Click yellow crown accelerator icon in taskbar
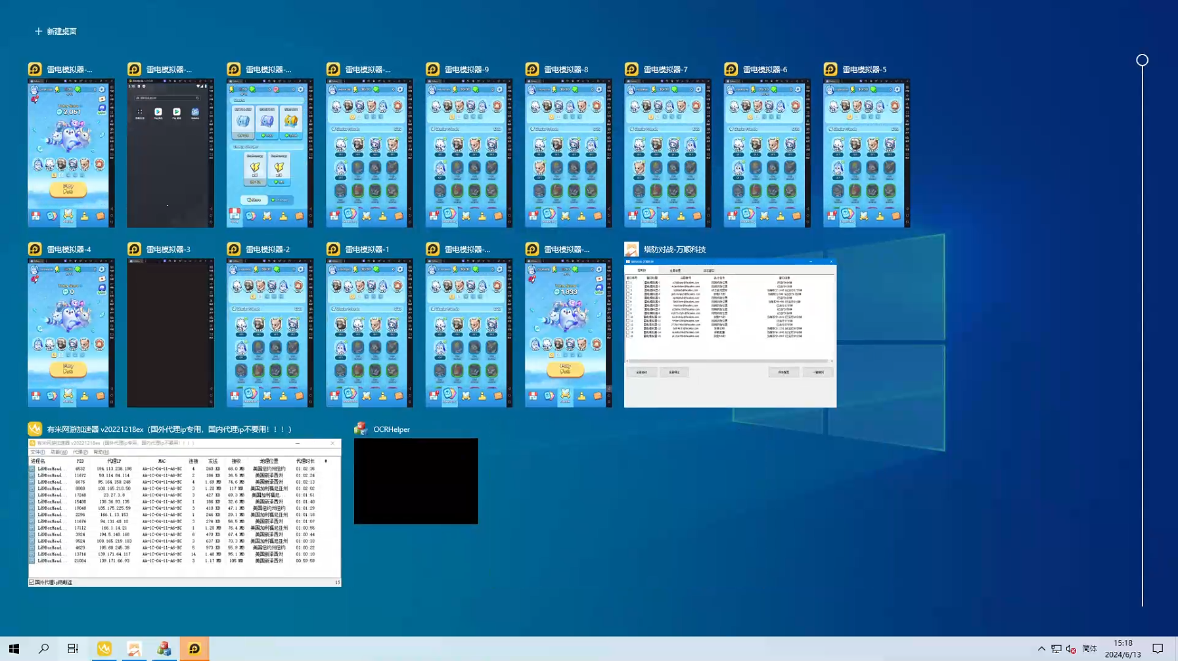Image resolution: width=1178 pixels, height=661 pixels. pos(104,649)
